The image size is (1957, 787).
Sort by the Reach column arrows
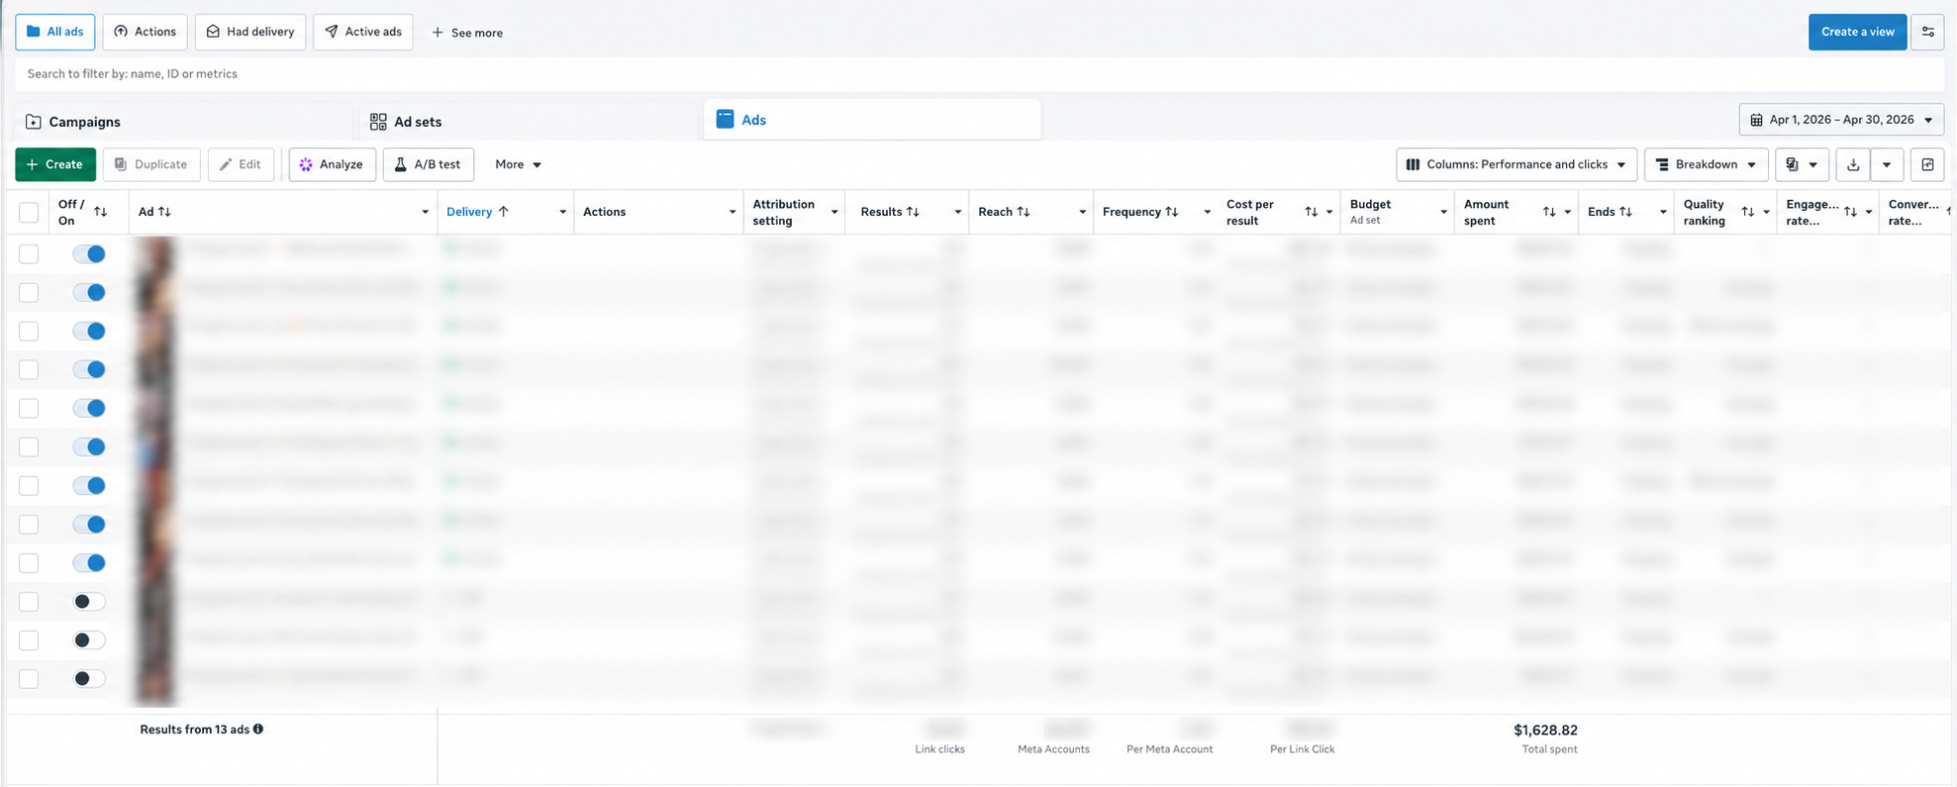[1024, 212]
